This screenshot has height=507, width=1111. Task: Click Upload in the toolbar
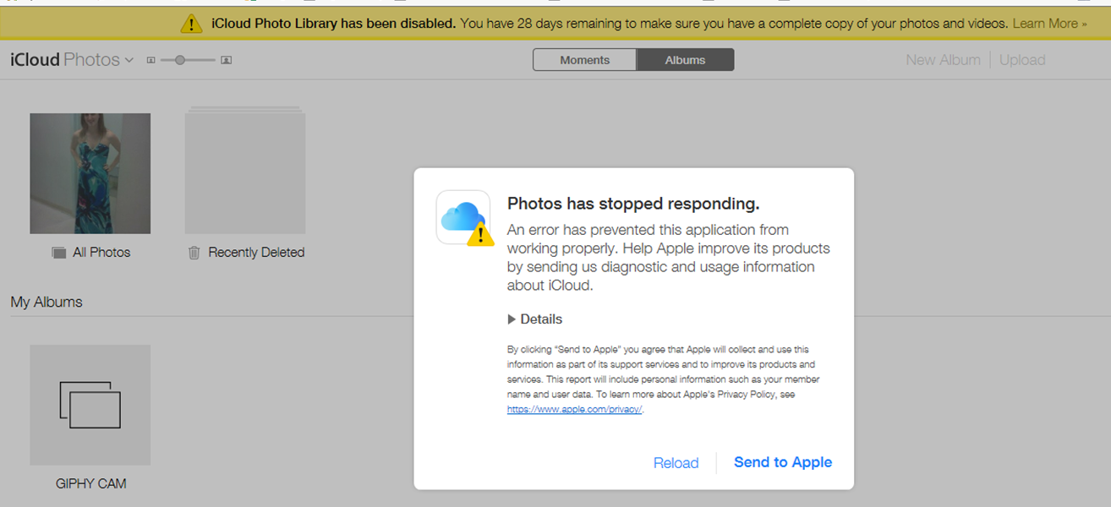click(x=1022, y=60)
